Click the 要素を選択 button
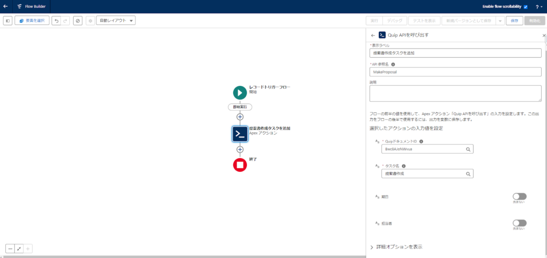This screenshot has width=547, height=258. (x=32, y=21)
